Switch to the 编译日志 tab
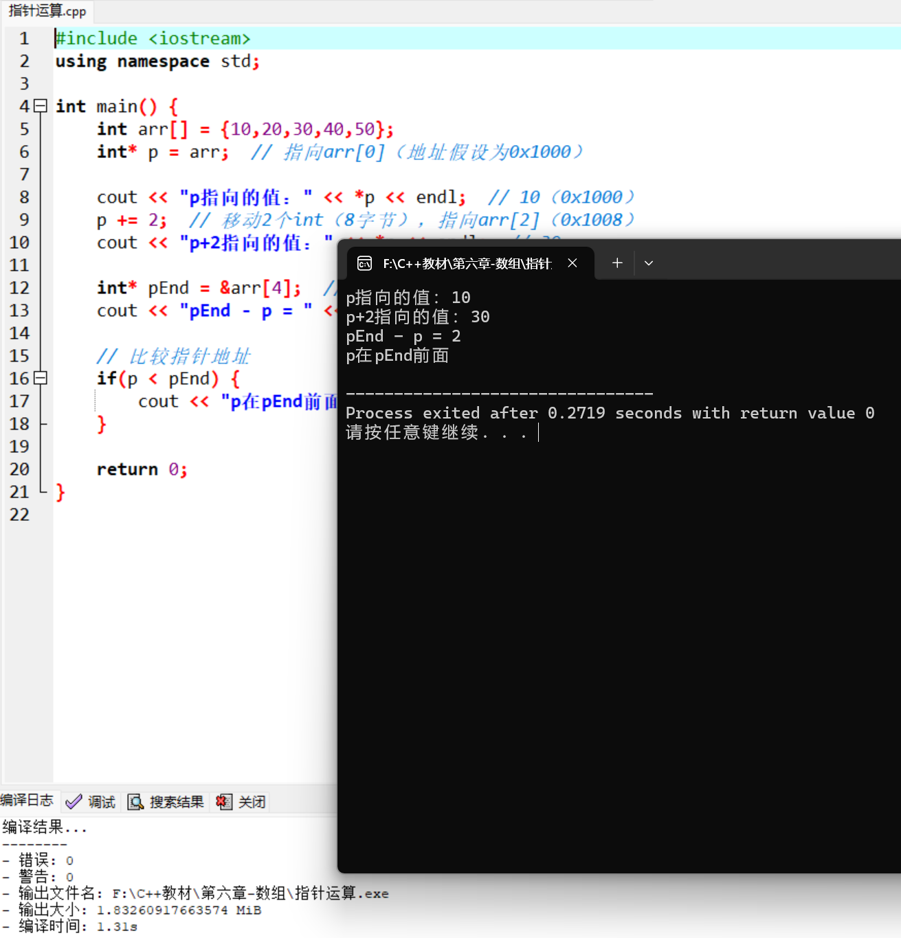This screenshot has height=938, width=901. 27,801
